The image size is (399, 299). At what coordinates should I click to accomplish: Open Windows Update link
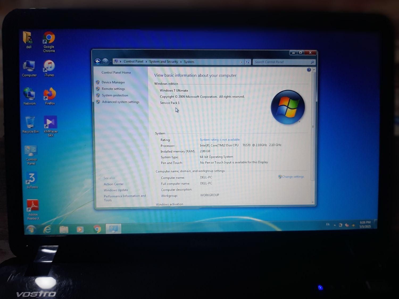116,190
